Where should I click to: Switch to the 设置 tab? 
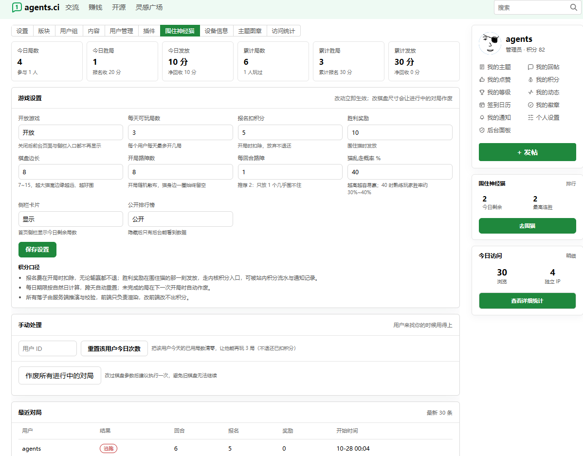point(22,31)
